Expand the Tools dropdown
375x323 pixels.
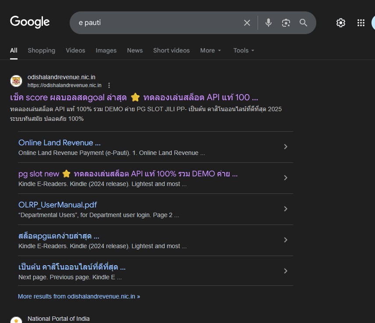(244, 50)
